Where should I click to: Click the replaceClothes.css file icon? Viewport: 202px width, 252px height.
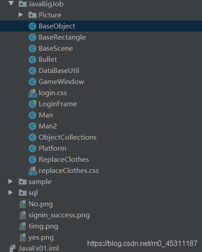tap(32, 171)
